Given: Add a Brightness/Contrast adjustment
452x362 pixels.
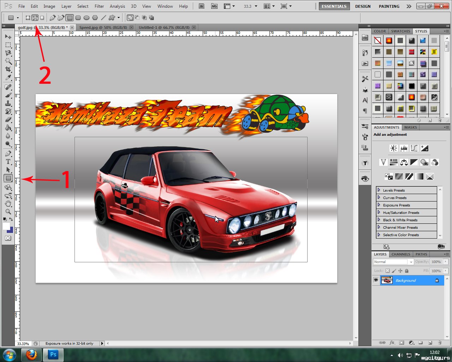Looking at the screenshot, I should 393,148.
